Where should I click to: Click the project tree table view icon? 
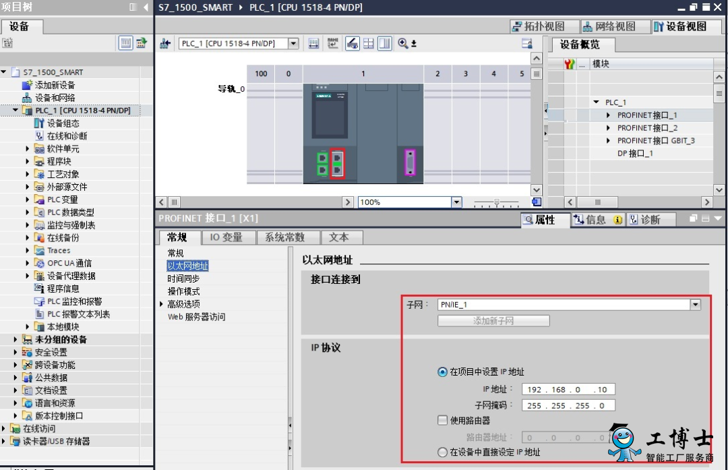(126, 43)
